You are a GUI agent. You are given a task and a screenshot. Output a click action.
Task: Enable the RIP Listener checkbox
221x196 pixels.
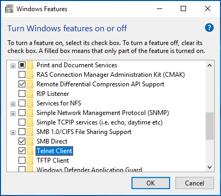(22, 94)
